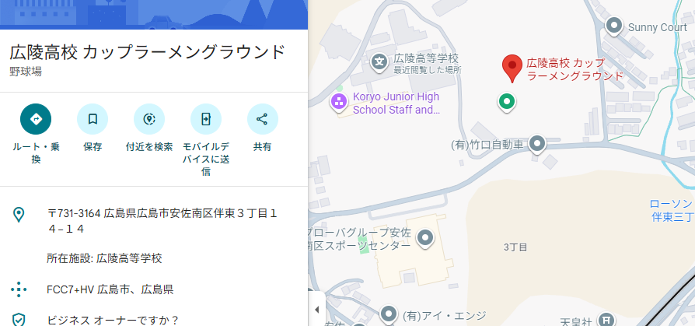This screenshot has height=326, width=695.
Task: Click the ビジネス オーナーですか？ link
Action: [113, 319]
